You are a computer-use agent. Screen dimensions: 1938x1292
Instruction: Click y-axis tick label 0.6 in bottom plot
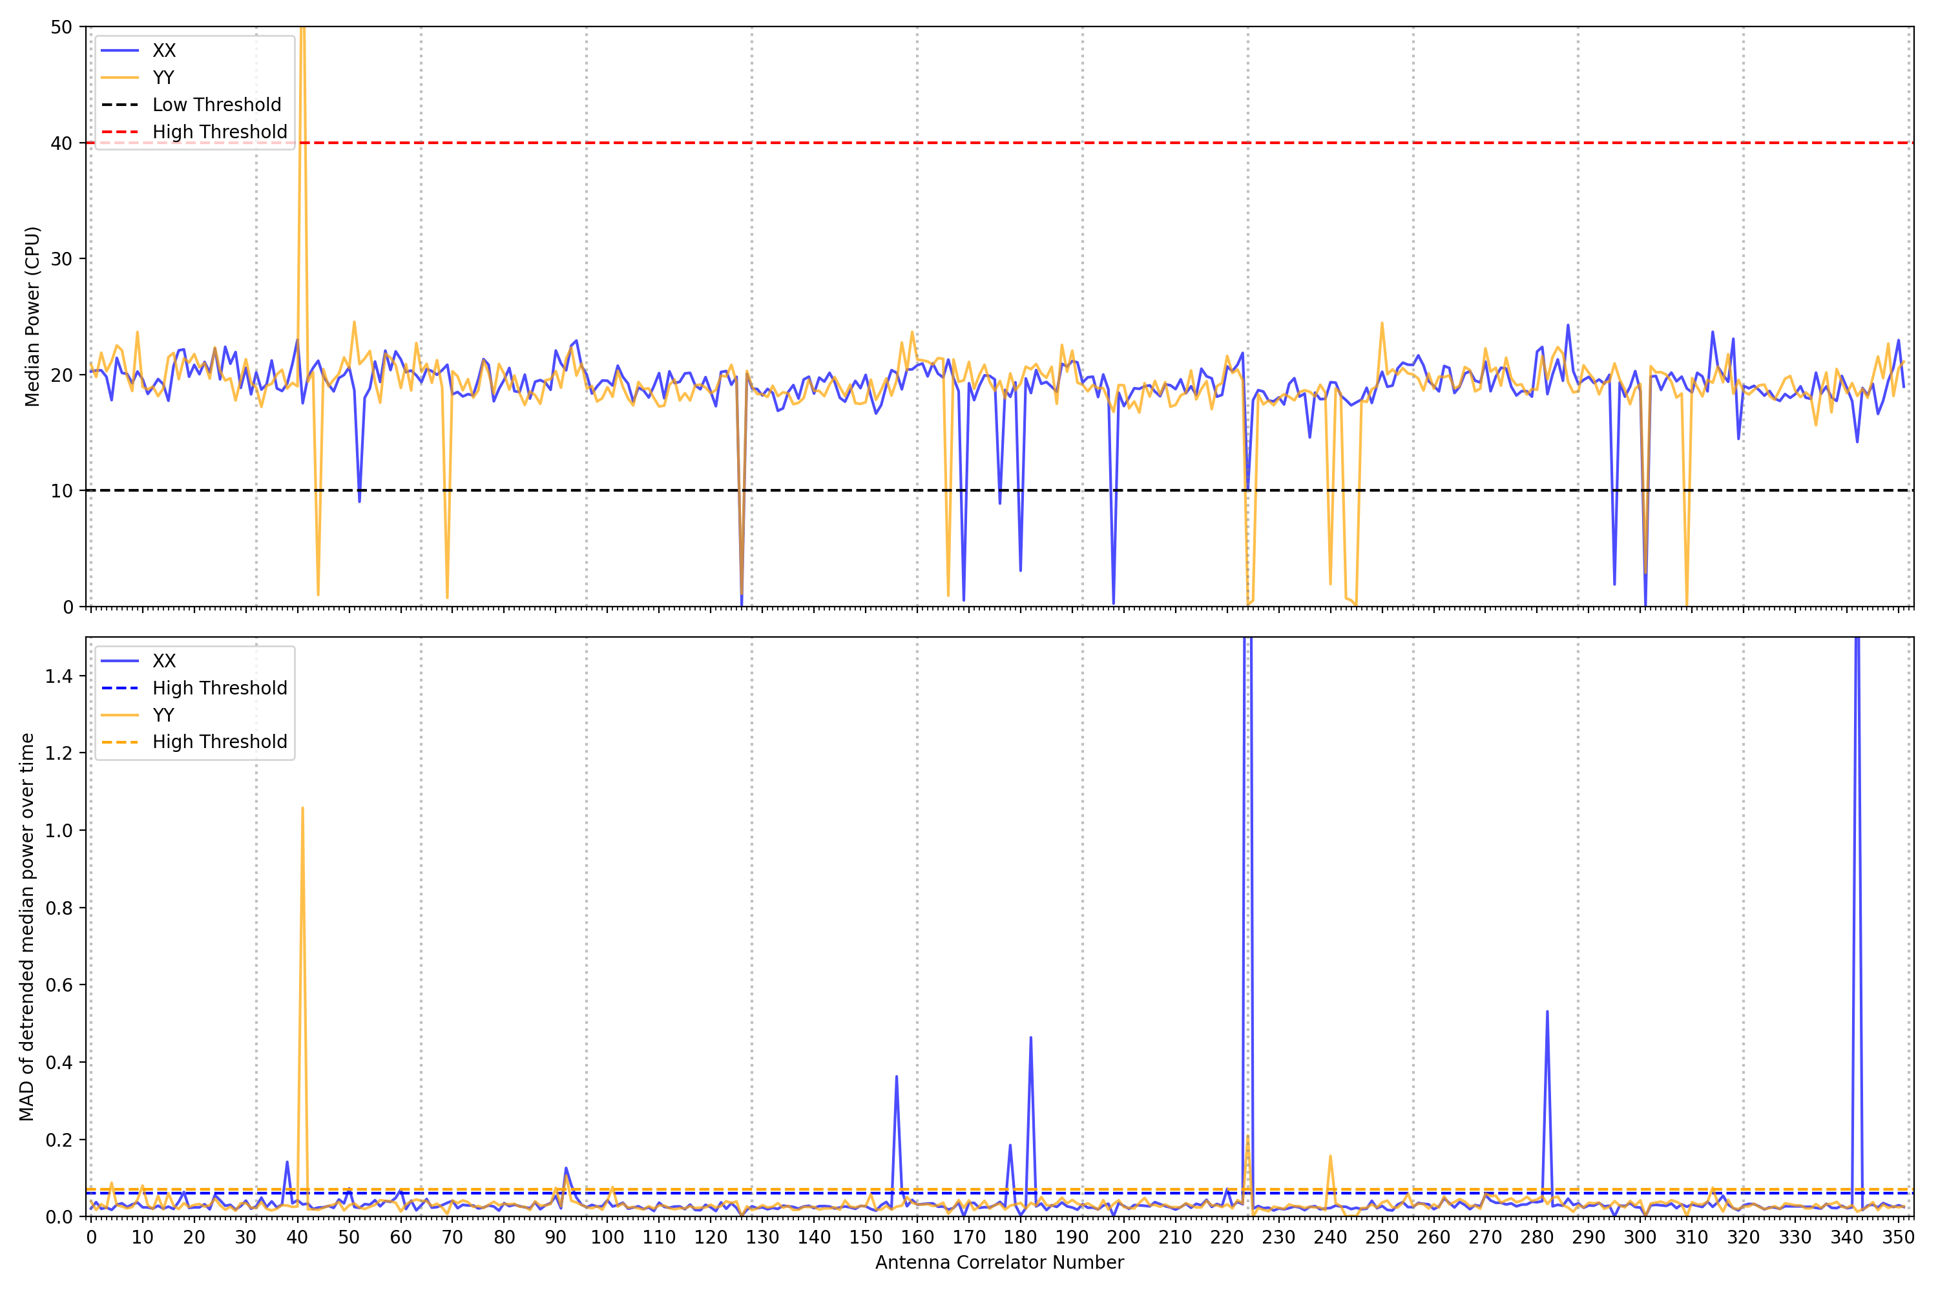59,986
